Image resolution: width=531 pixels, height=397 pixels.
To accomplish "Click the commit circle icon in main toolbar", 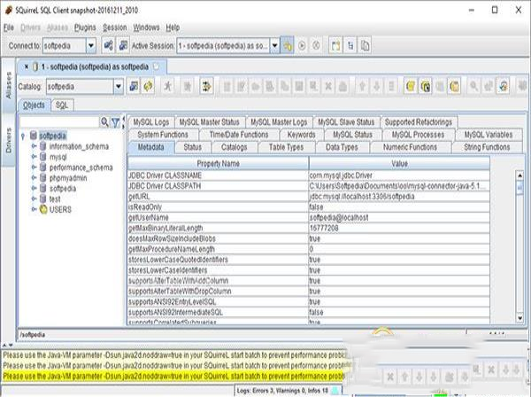I will [302, 45].
